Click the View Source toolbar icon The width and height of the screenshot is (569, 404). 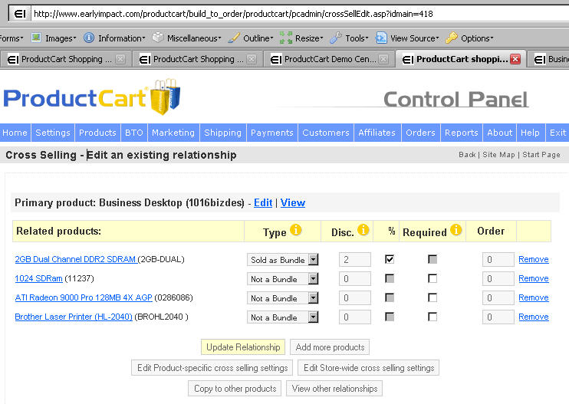381,38
